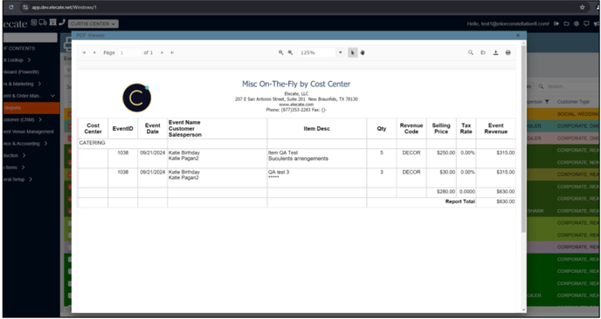Open a file in the PDF viewer
The width and height of the screenshot is (601, 319).
coord(483,53)
